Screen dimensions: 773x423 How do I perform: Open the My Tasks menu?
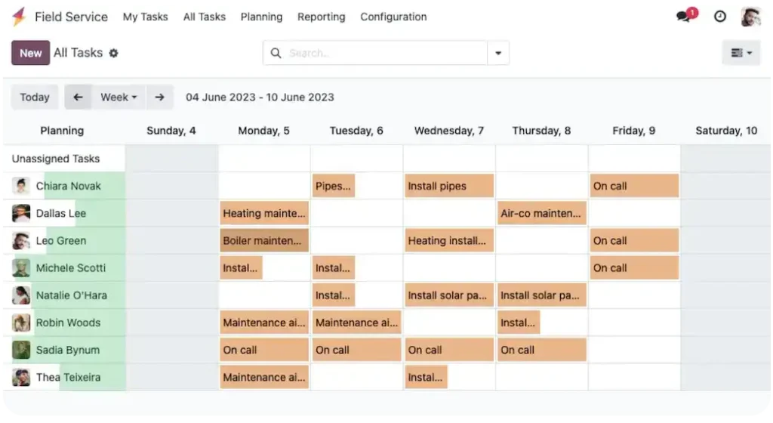(x=146, y=17)
